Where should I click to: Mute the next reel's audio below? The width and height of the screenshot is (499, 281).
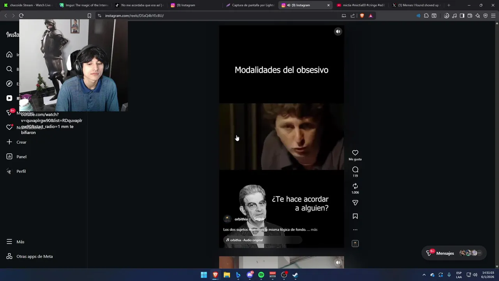[x=338, y=263]
